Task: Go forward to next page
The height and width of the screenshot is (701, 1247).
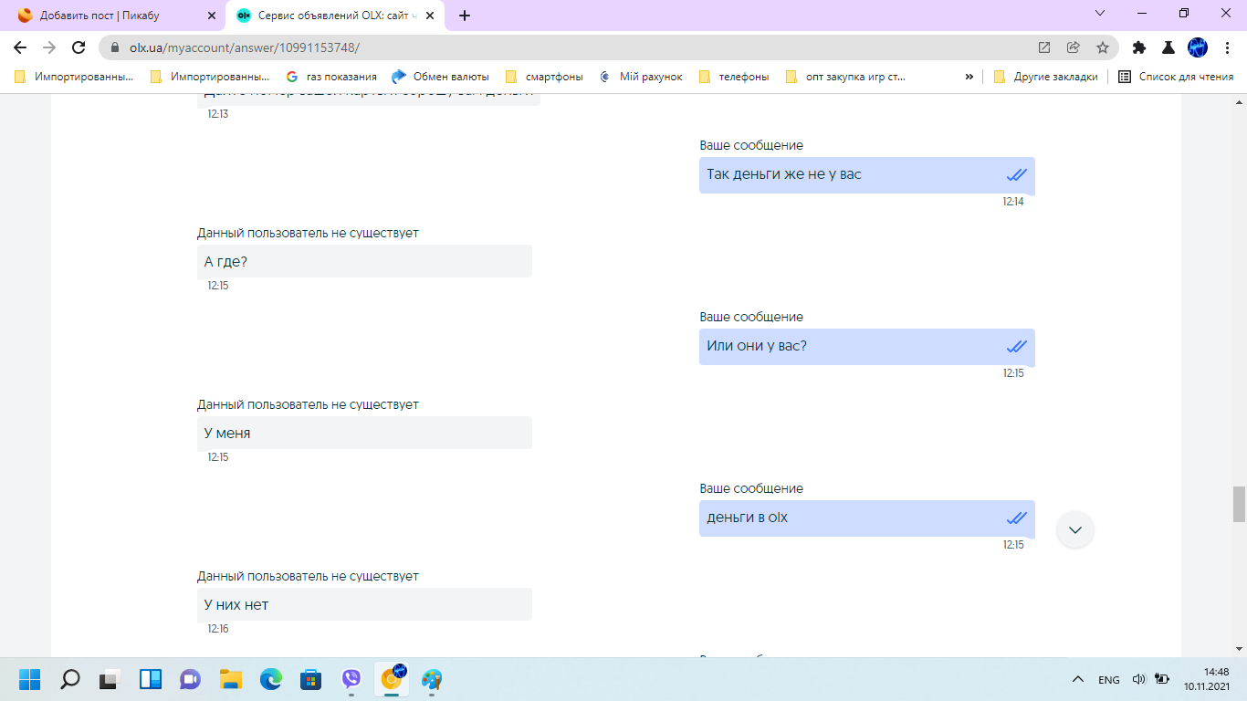Action: point(49,47)
